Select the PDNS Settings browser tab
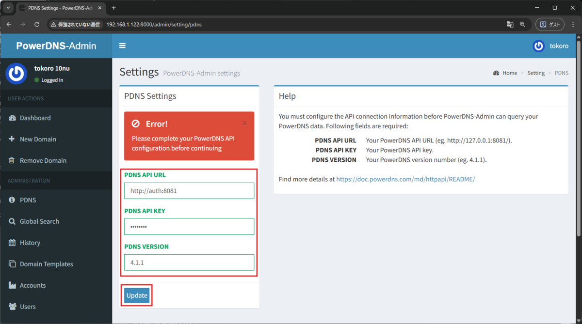The image size is (582, 324). point(61,8)
